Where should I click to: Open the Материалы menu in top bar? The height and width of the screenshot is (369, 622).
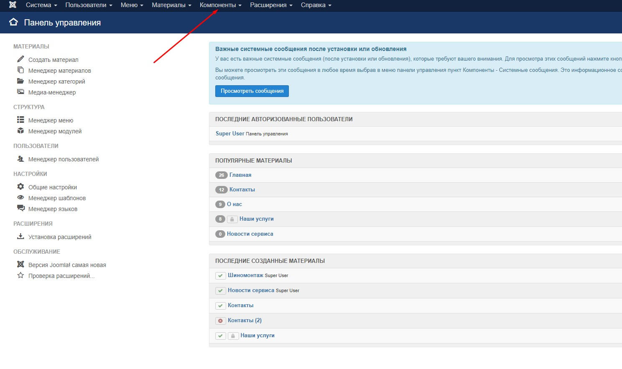point(171,5)
